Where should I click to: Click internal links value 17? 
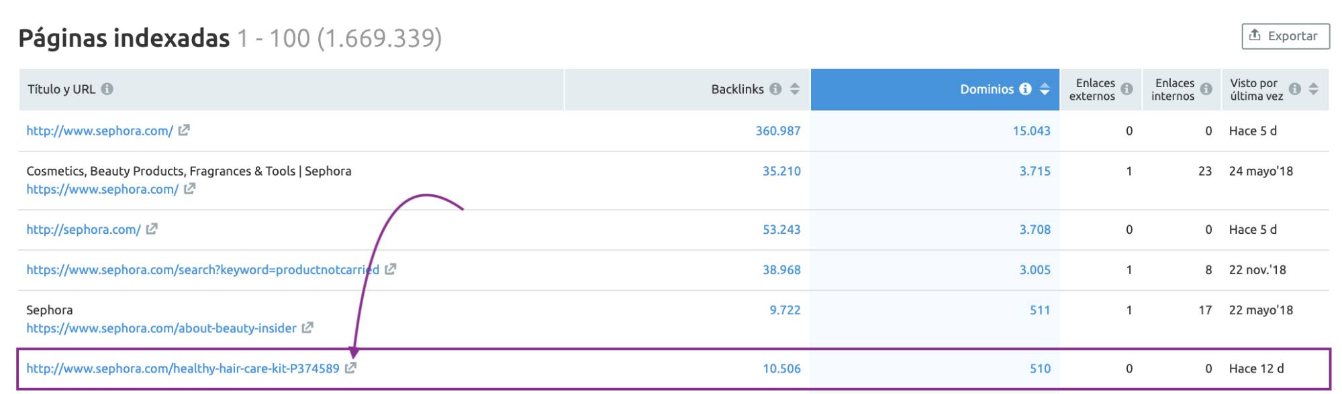point(1204,310)
